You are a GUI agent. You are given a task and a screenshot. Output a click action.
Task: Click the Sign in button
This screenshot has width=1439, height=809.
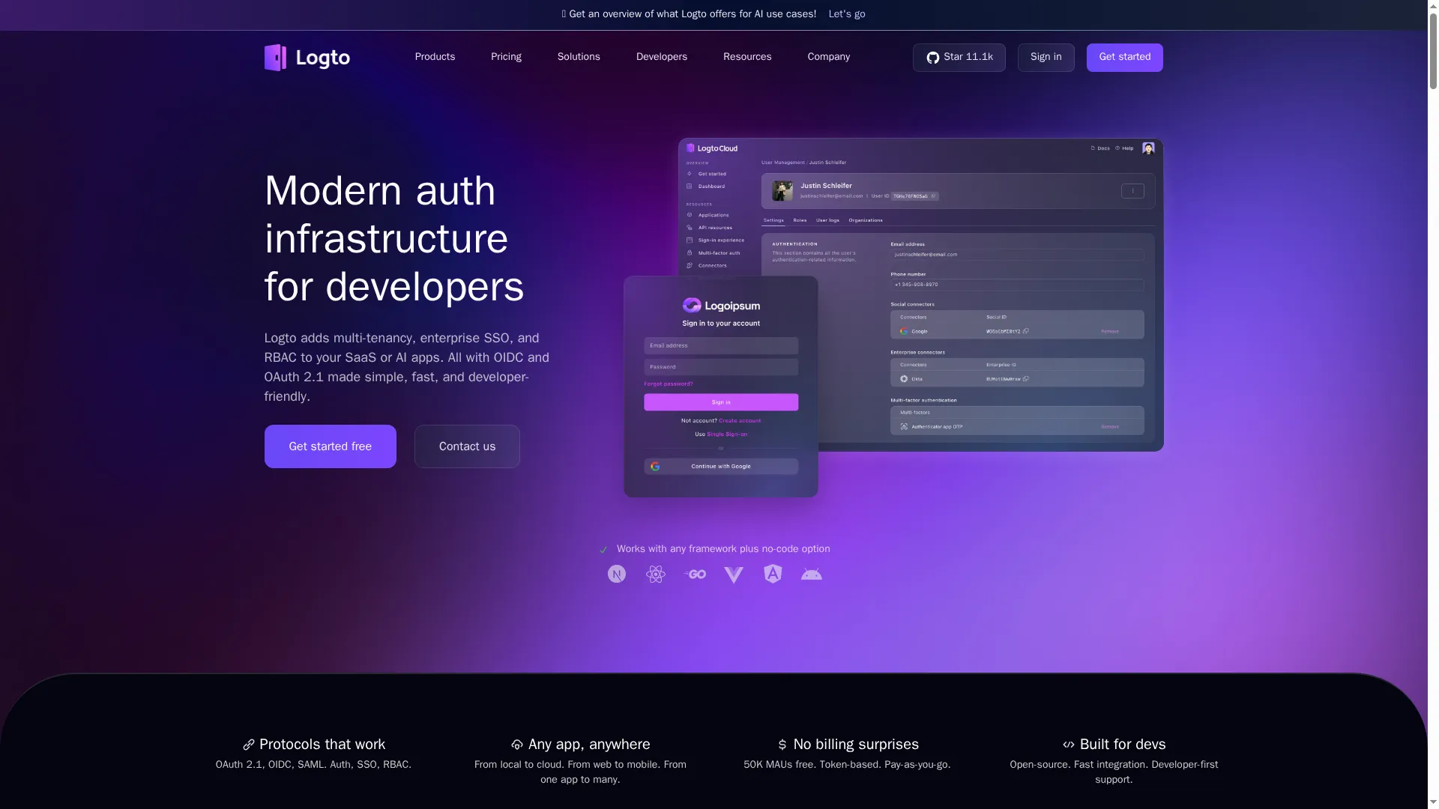point(1046,58)
